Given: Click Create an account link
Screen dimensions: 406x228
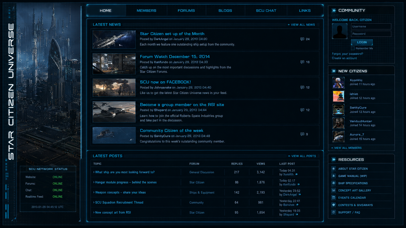Looking at the screenshot, I should pos(344,58).
